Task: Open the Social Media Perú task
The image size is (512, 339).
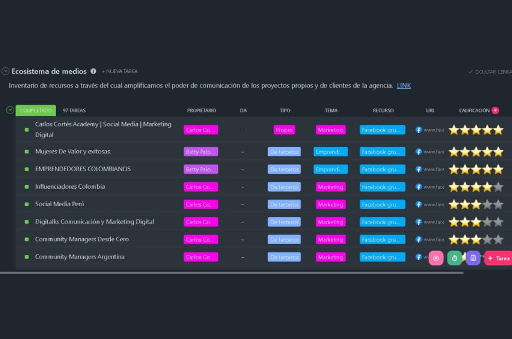Action: (x=59, y=204)
